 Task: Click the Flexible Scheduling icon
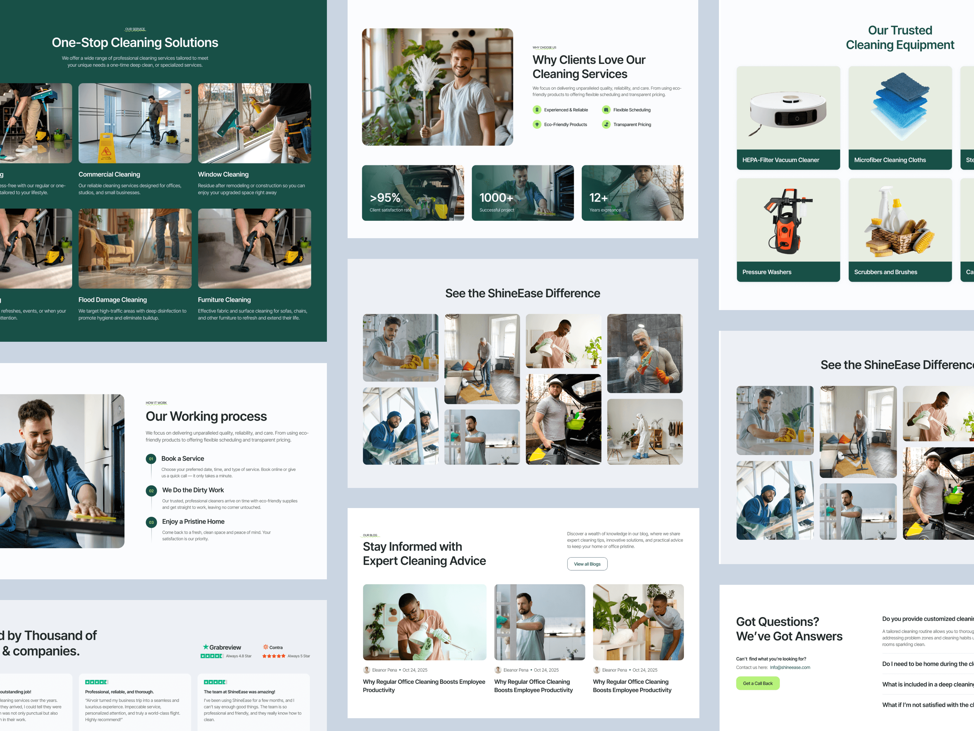coord(606,110)
